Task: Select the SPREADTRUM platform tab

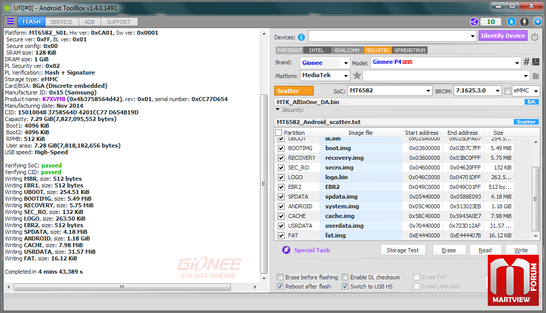Action: (410, 50)
